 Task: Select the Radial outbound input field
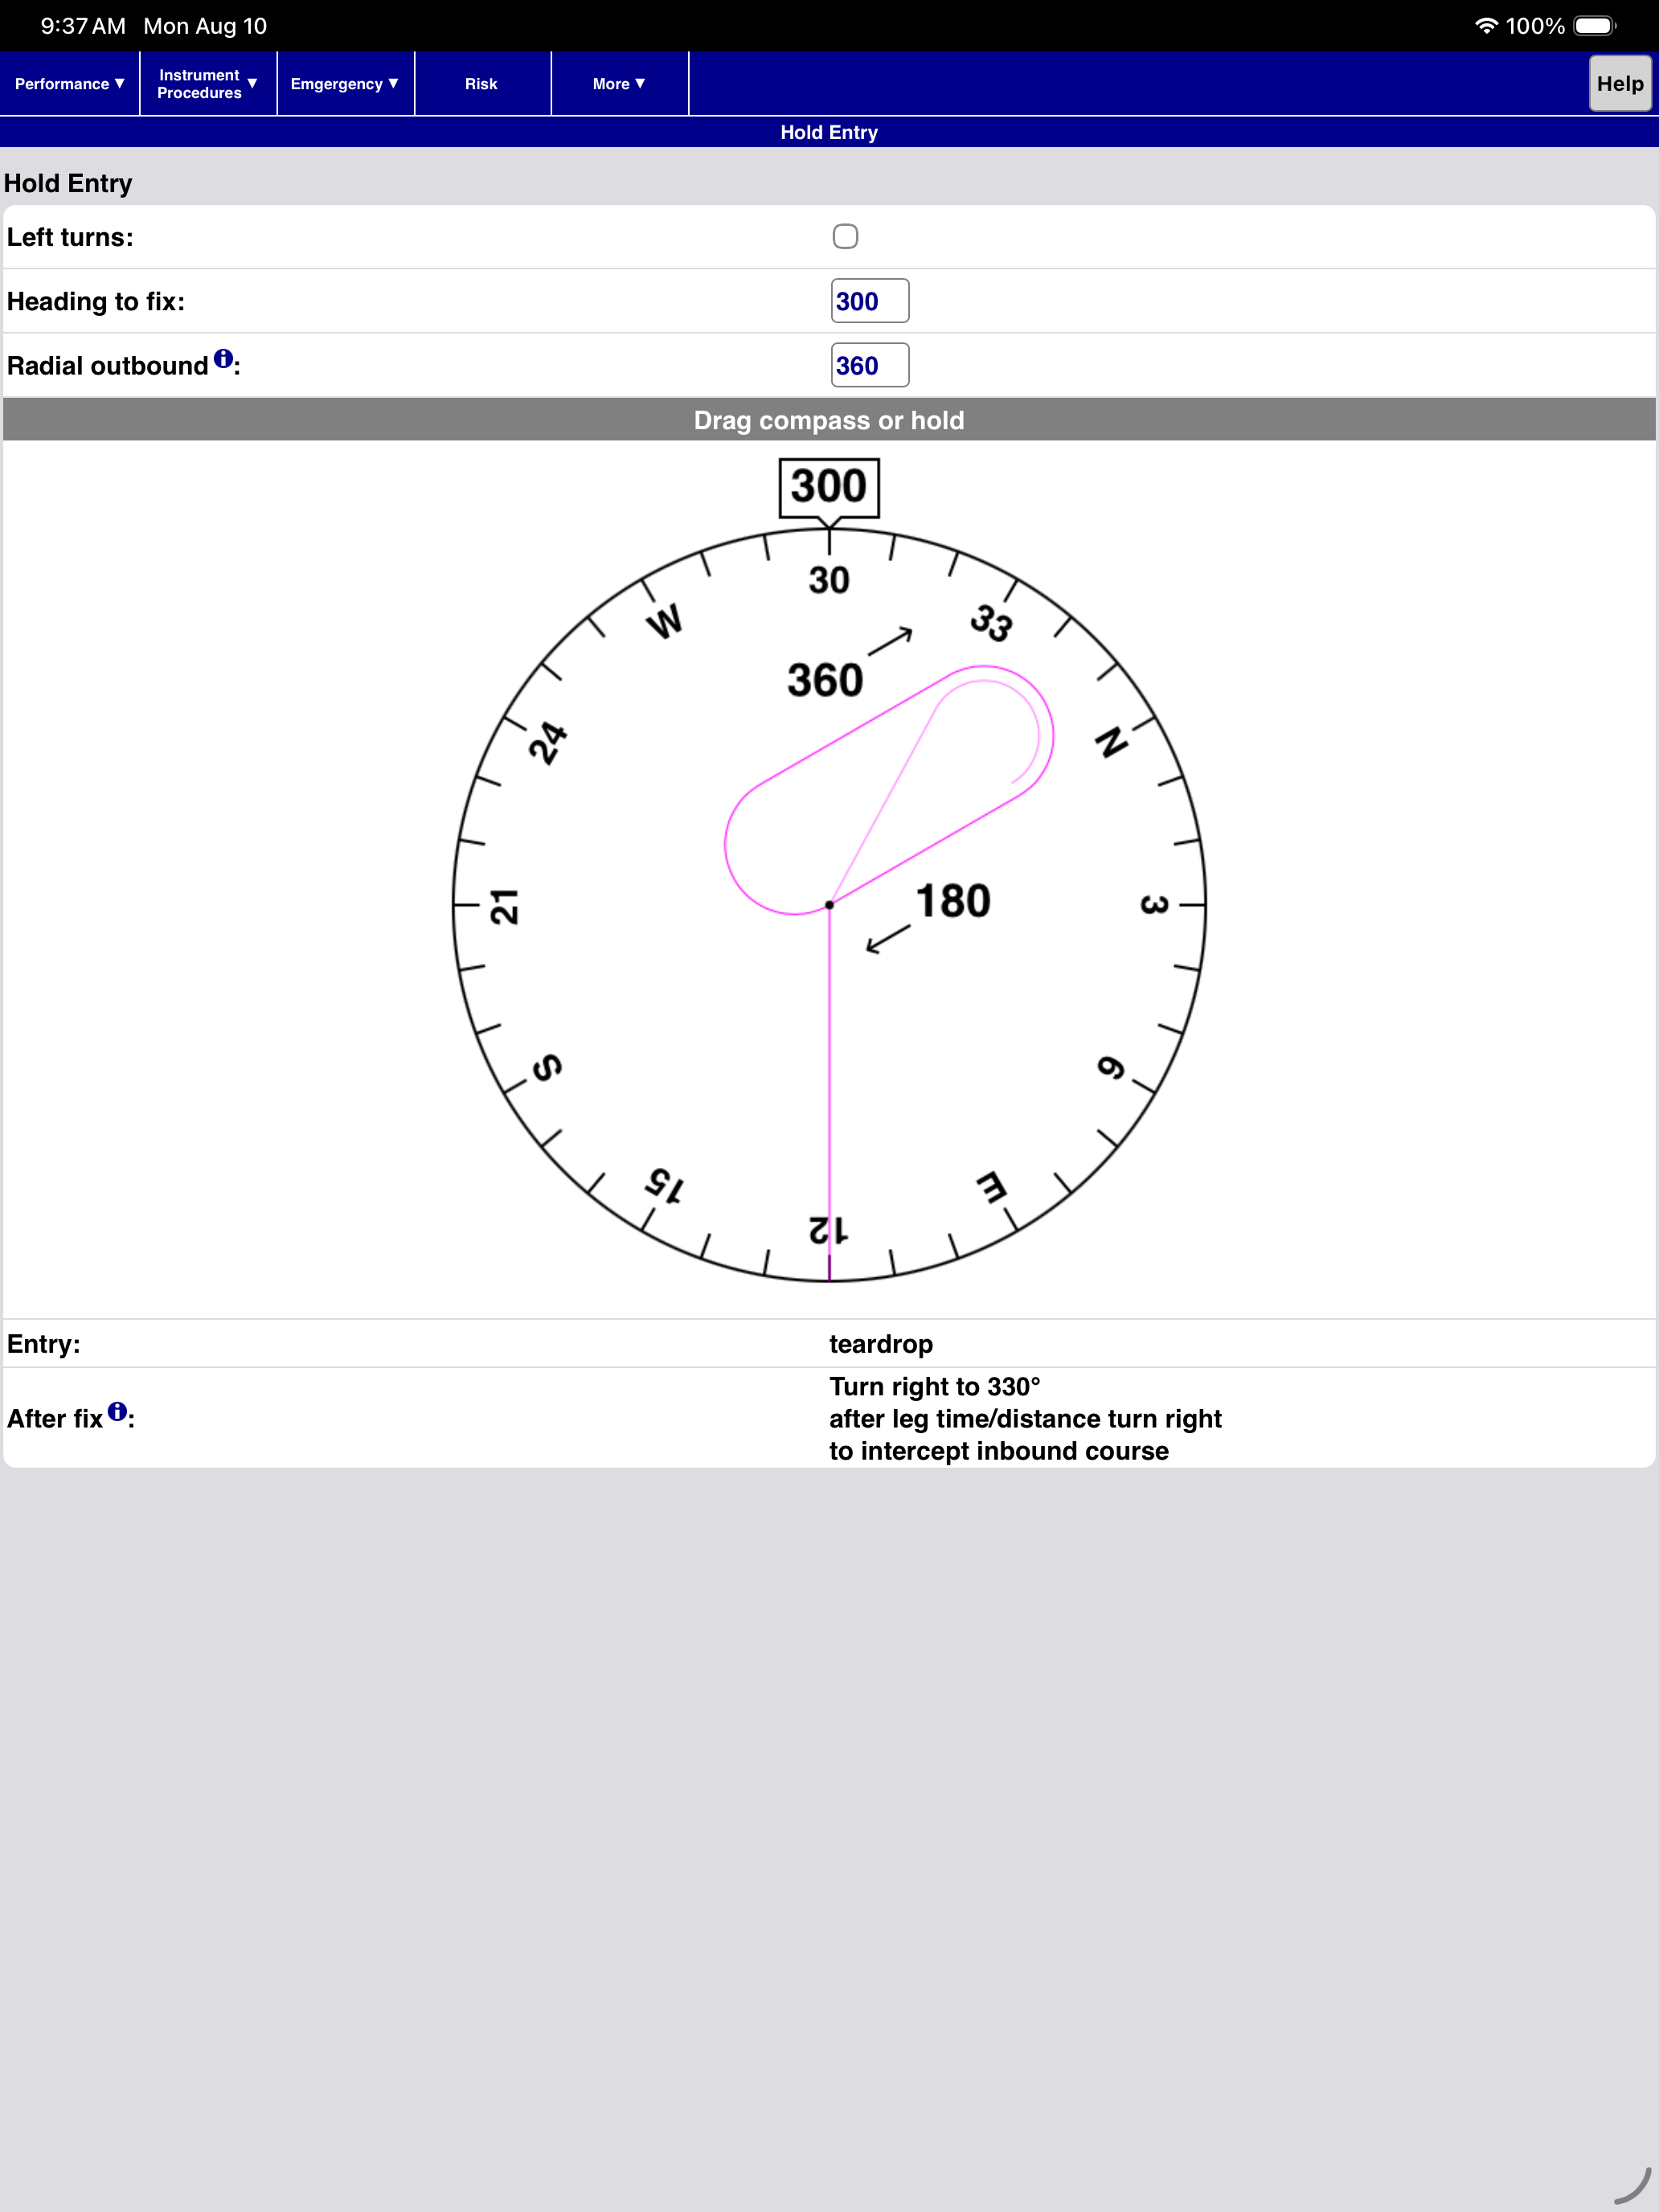click(x=870, y=365)
